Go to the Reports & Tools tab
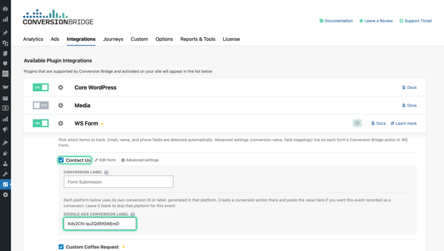Viewport: 444px width, 251px height. (198, 39)
